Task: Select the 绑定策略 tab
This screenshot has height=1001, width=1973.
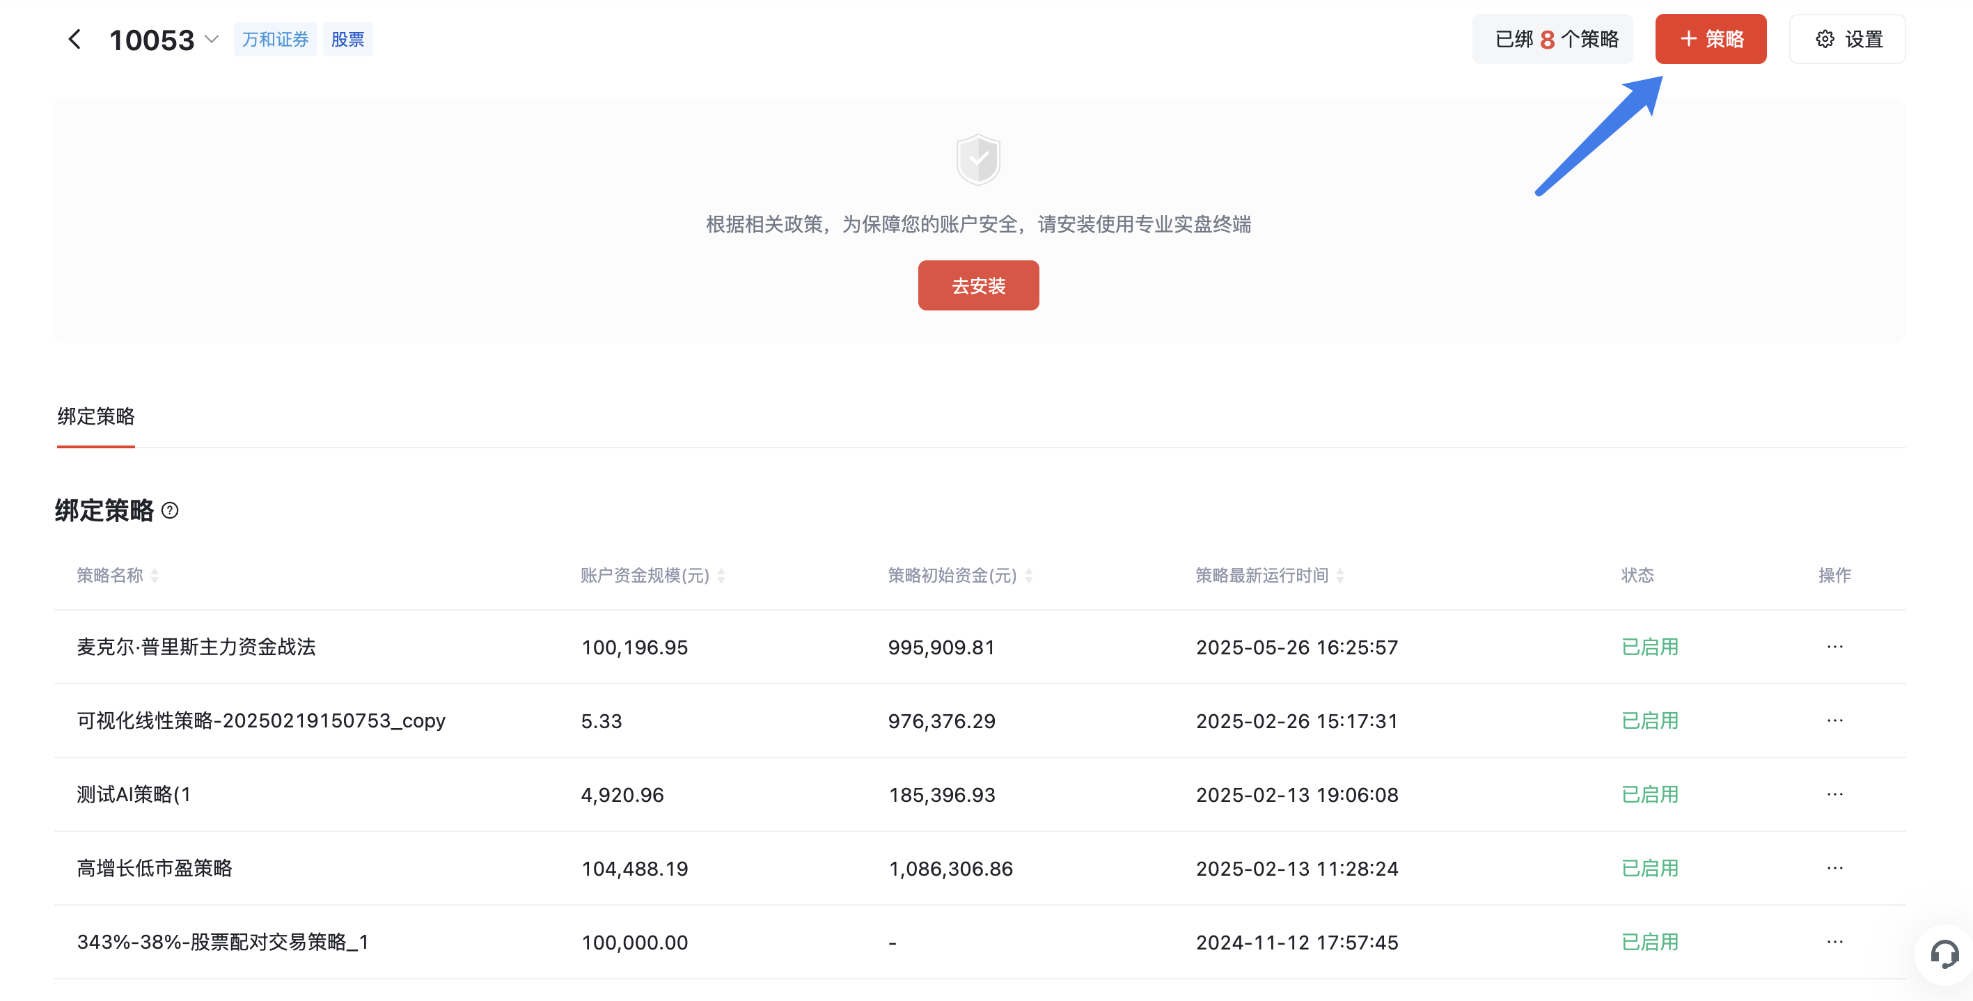Action: (96, 416)
